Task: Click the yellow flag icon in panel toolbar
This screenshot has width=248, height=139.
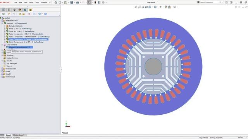Action: point(9,14)
